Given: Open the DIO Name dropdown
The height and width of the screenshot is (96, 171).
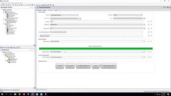Looking at the screenshot, I should (96, 25).
